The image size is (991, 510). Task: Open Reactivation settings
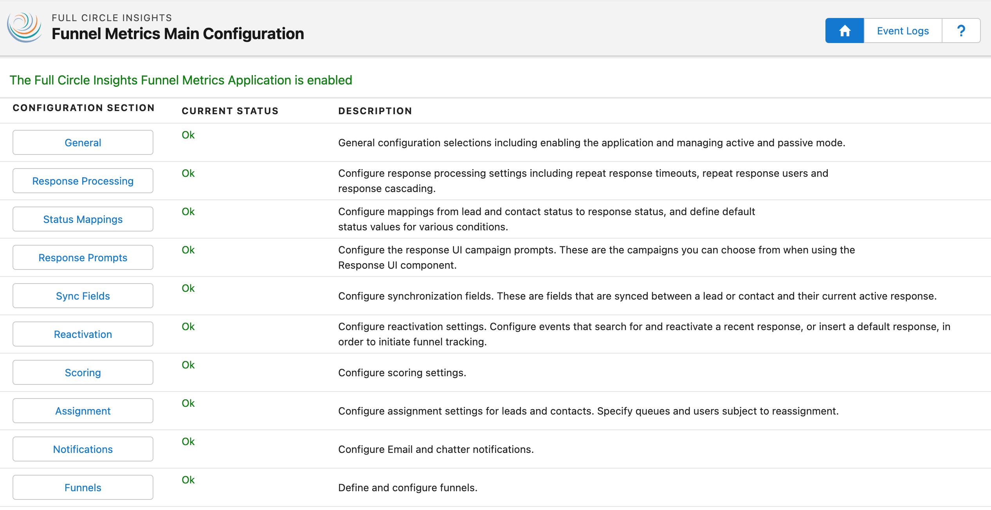pos(83,334)
